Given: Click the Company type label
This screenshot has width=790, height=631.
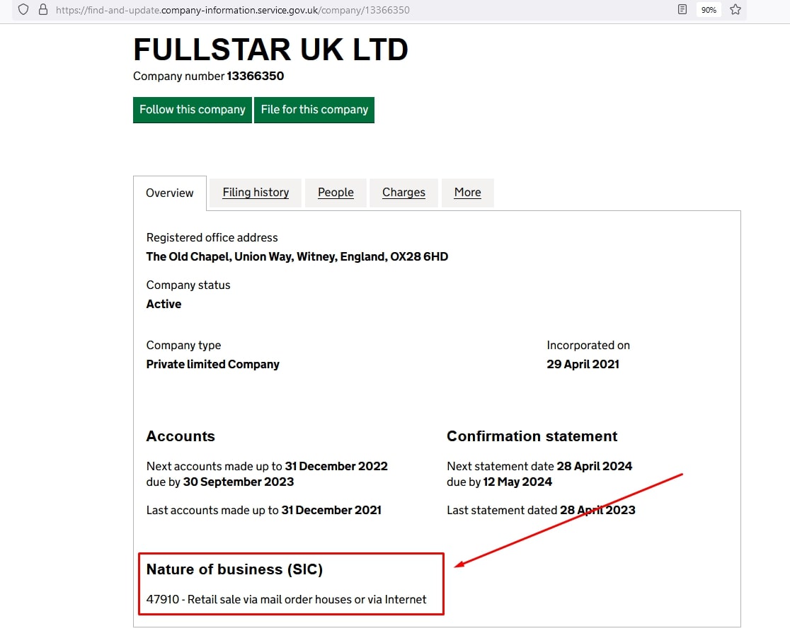Looking at the screenshot, I should pos(183,346).
